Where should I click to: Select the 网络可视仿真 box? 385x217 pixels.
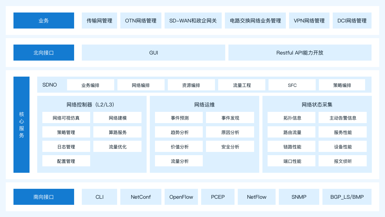click(66, 118)
